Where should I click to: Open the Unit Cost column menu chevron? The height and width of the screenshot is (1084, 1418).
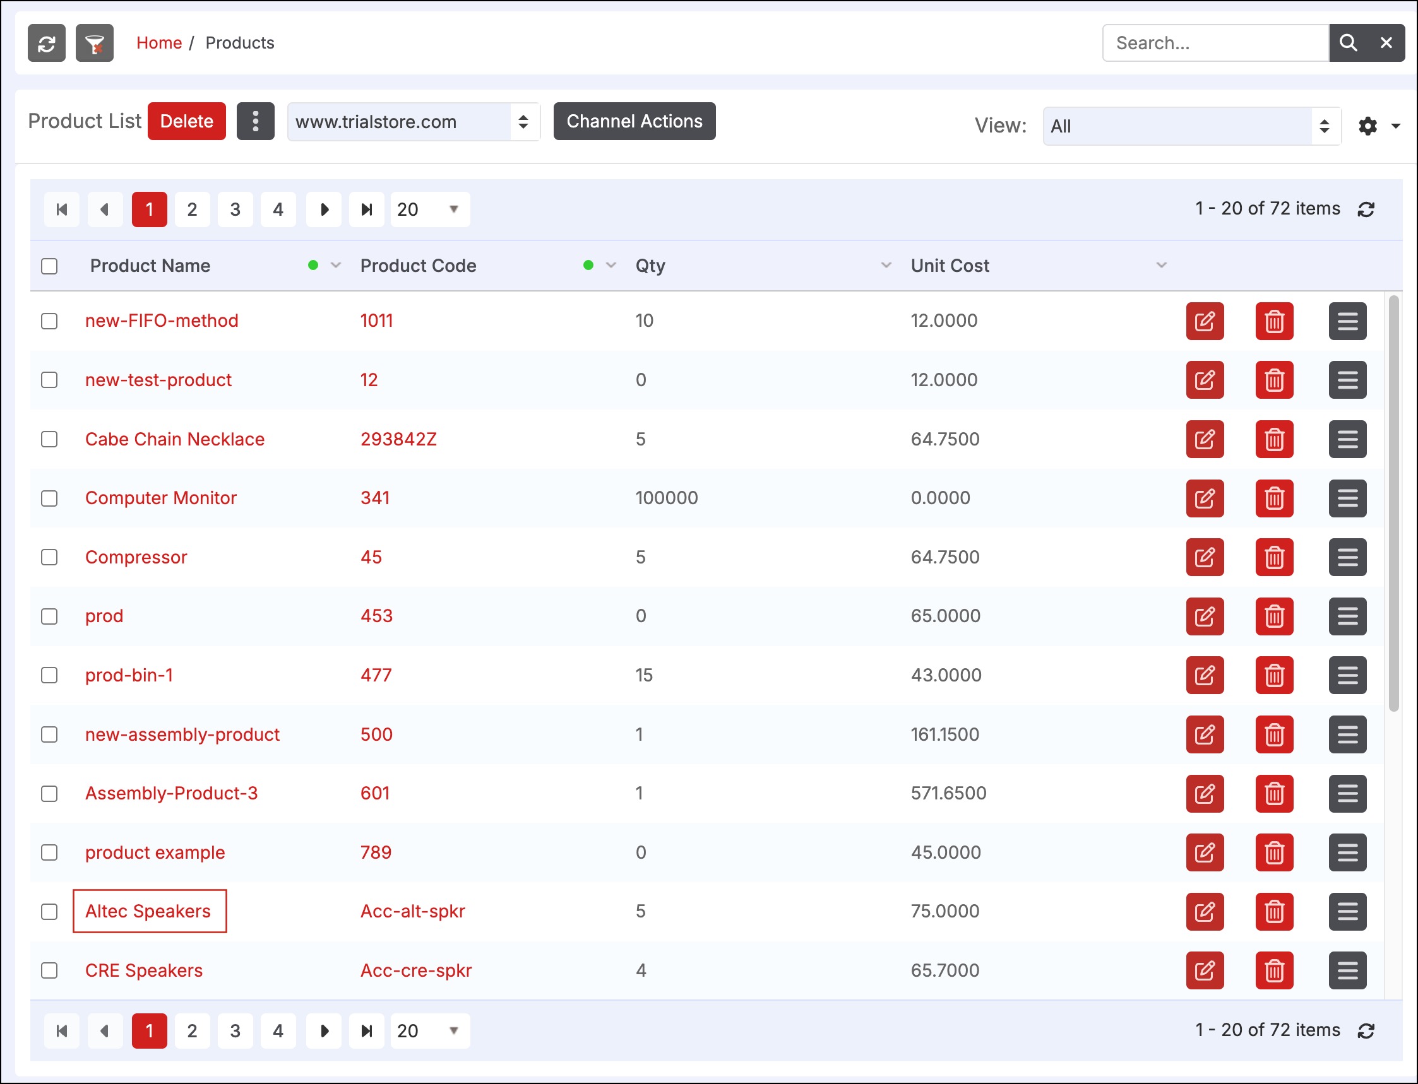click(x=1161, y=266)
